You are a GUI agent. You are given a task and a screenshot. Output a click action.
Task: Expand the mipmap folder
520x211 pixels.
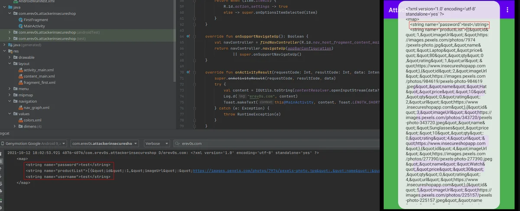coord(9,95)
